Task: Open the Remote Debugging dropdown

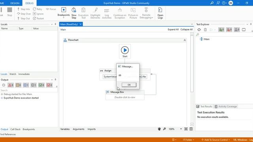Action: click(x=146, y=13)
